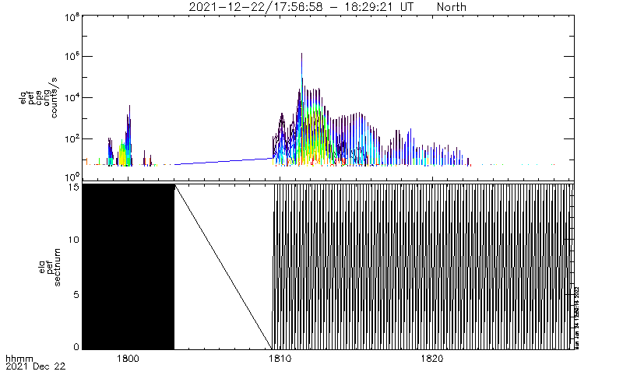The image size is (623, 389).
Task: Click the 5 tick label on lower y-axis
Action: 76,295
